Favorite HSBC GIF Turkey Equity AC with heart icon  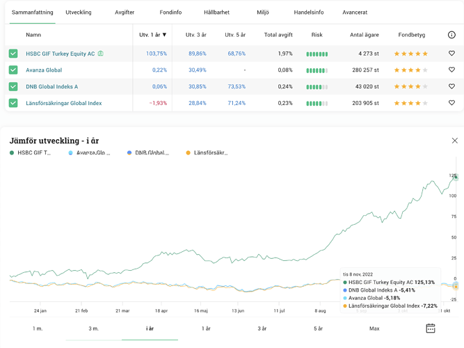click(451, 54)
